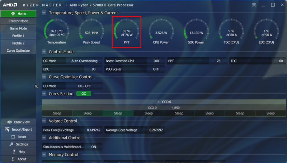Collapse the Voltage Control section
Viewport: 287px width, 163px height.
(x=44, y=121)
